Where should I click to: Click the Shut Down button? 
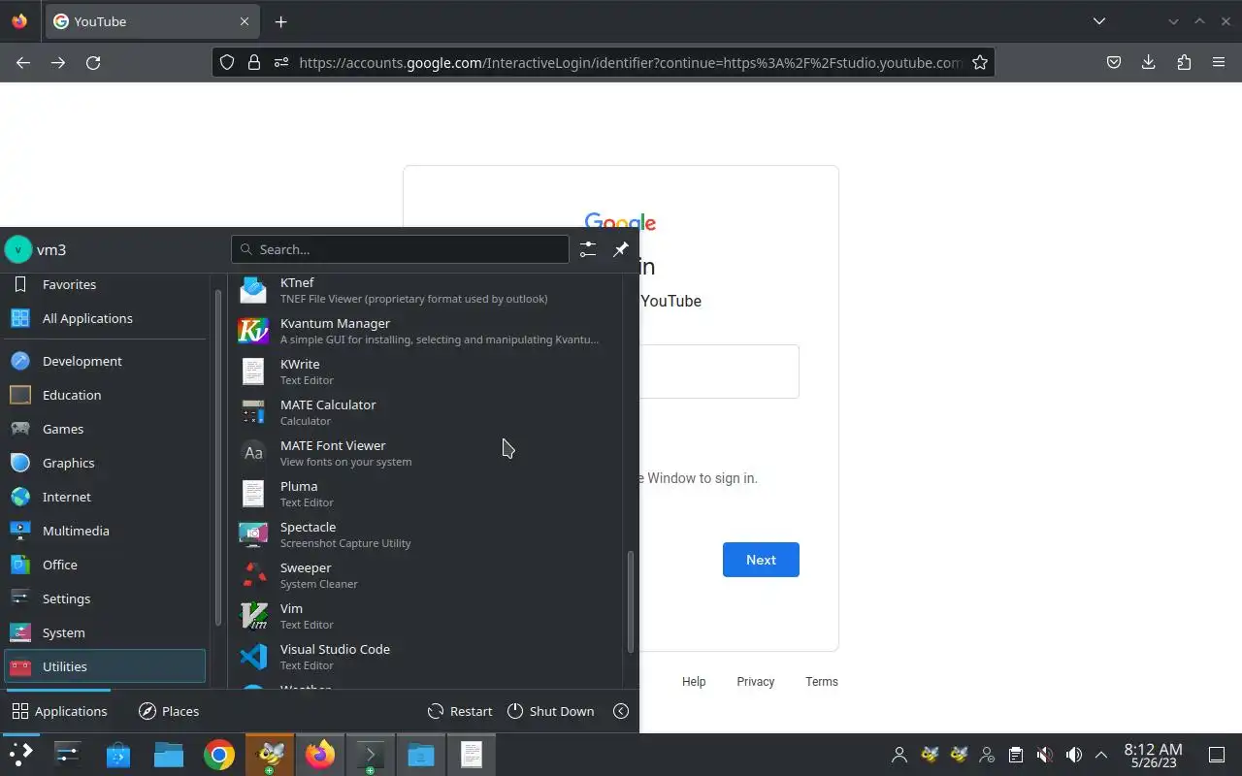click(x=550, y=711)
